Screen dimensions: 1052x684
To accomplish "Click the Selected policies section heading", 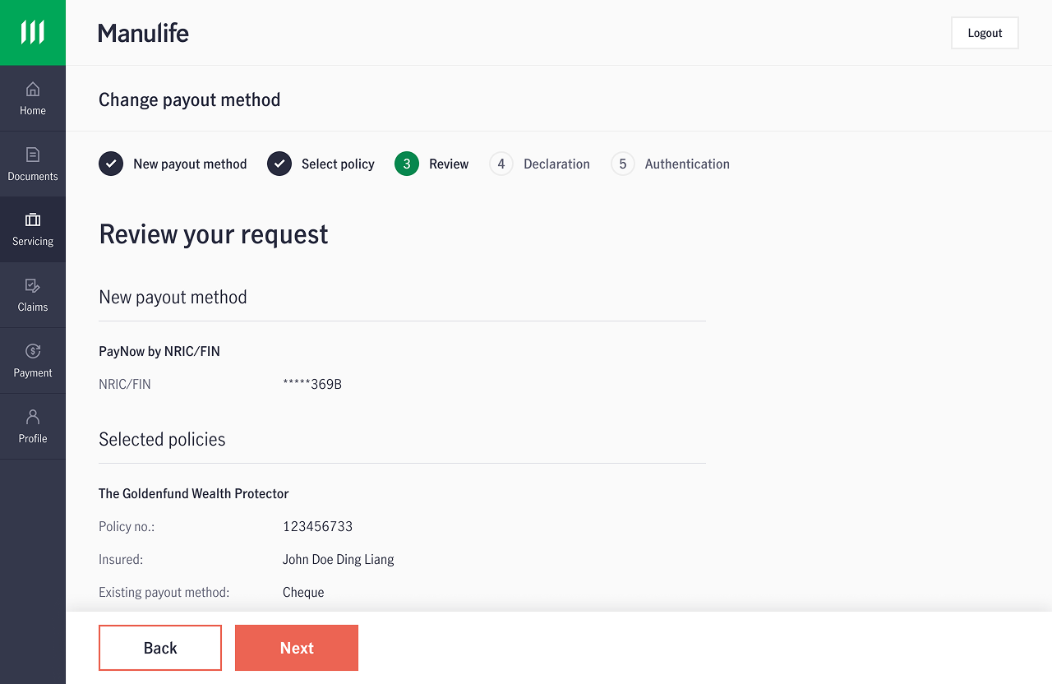I will (162, 439).
